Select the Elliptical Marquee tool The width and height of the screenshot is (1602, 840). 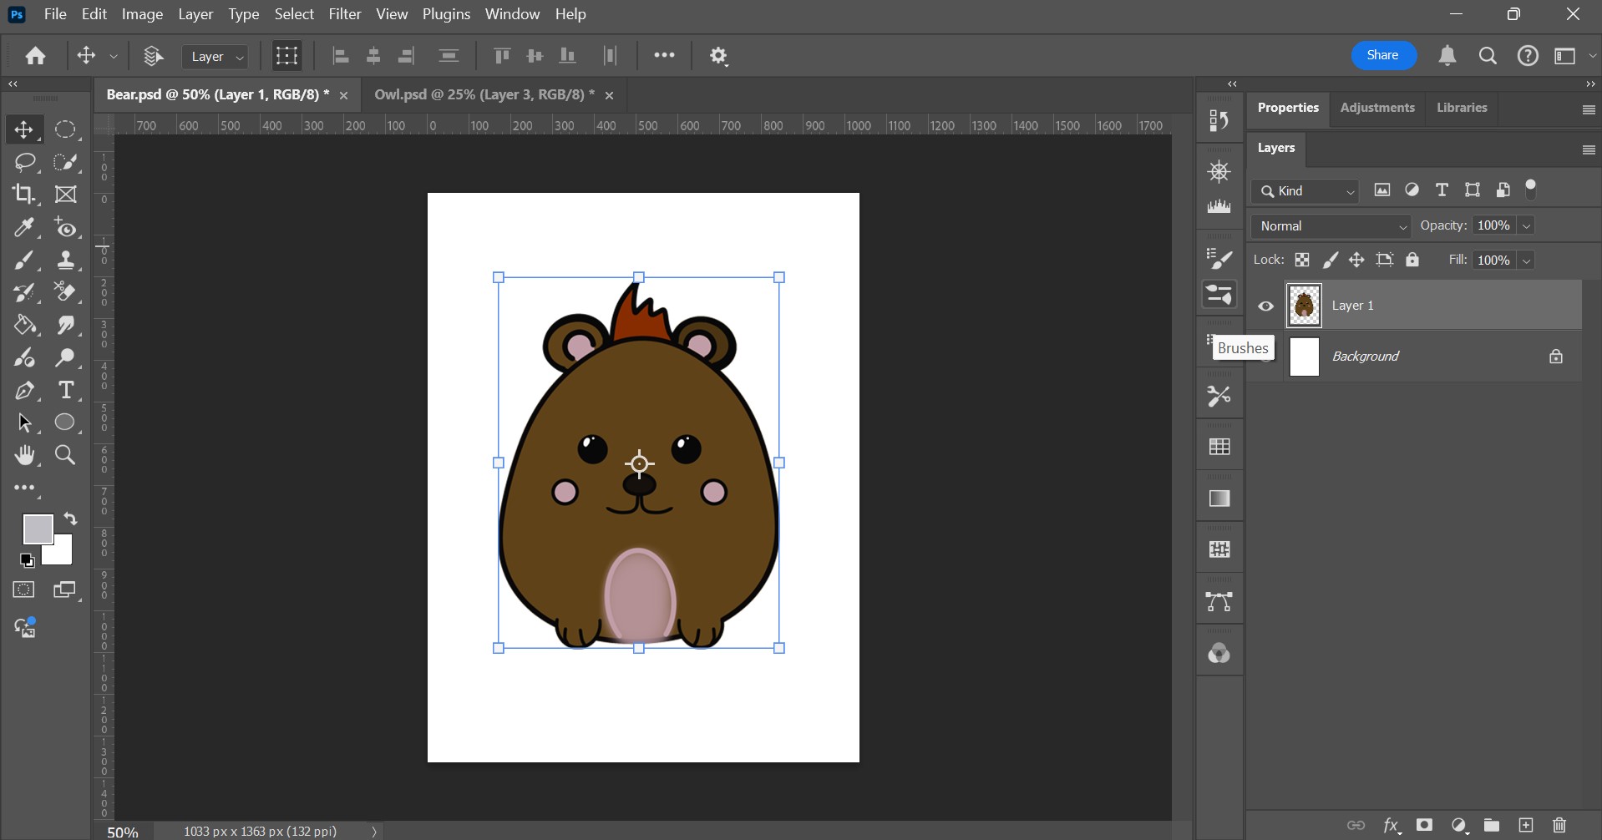click(65, 129)
